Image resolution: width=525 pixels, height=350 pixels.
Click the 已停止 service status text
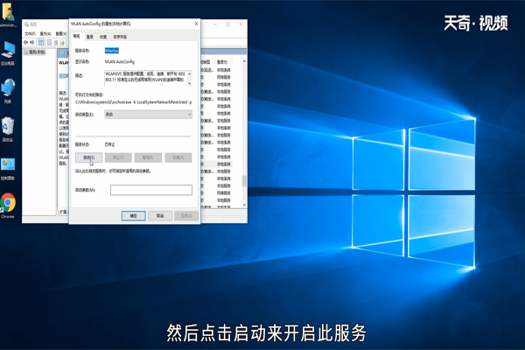pyautogui.click(x=109, y=144)
